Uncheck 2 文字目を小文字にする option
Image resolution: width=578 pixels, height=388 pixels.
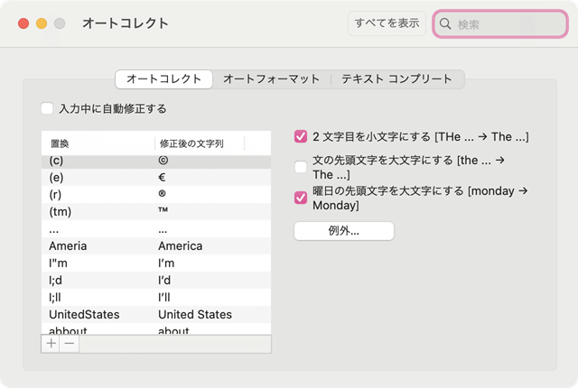click(301, 137)
